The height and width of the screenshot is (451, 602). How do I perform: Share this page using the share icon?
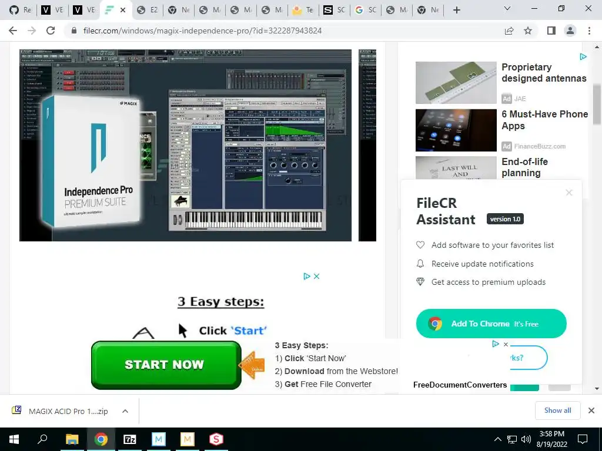(509, 31)
